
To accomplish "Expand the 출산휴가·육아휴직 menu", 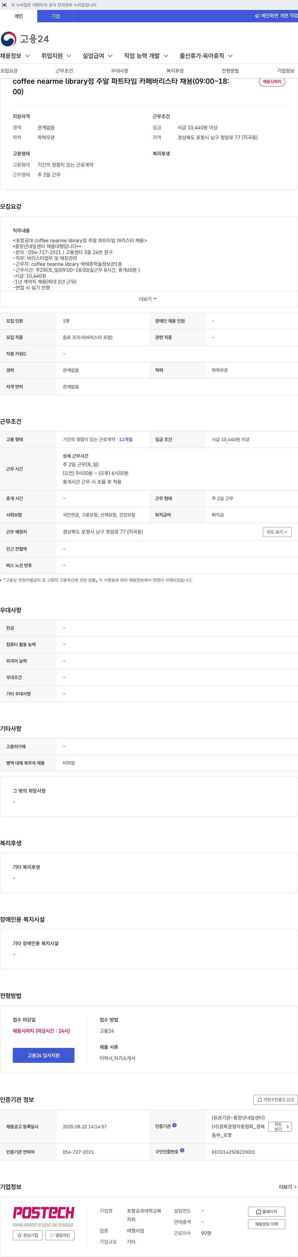I will tap(206, 56).
